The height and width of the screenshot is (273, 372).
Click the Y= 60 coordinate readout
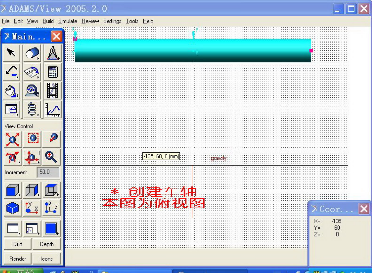[327, 228]
